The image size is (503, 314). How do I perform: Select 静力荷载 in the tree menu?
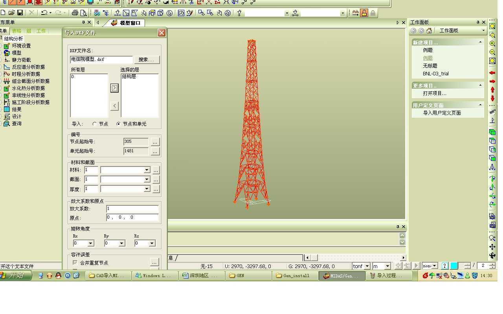(x=21, y=60)
